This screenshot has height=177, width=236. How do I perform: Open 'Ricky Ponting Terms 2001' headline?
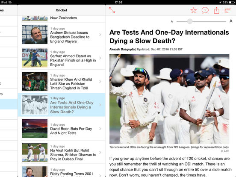[72, 174]
